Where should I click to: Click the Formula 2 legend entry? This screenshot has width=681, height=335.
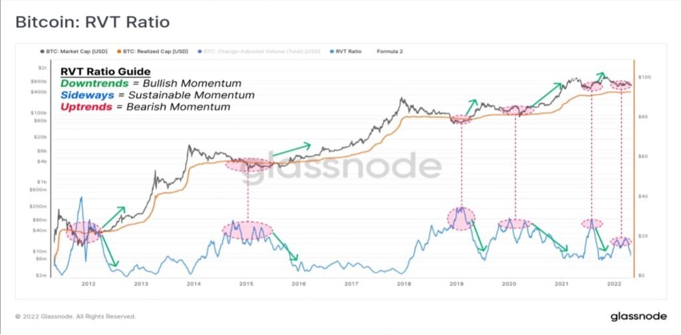pos(390,51)
